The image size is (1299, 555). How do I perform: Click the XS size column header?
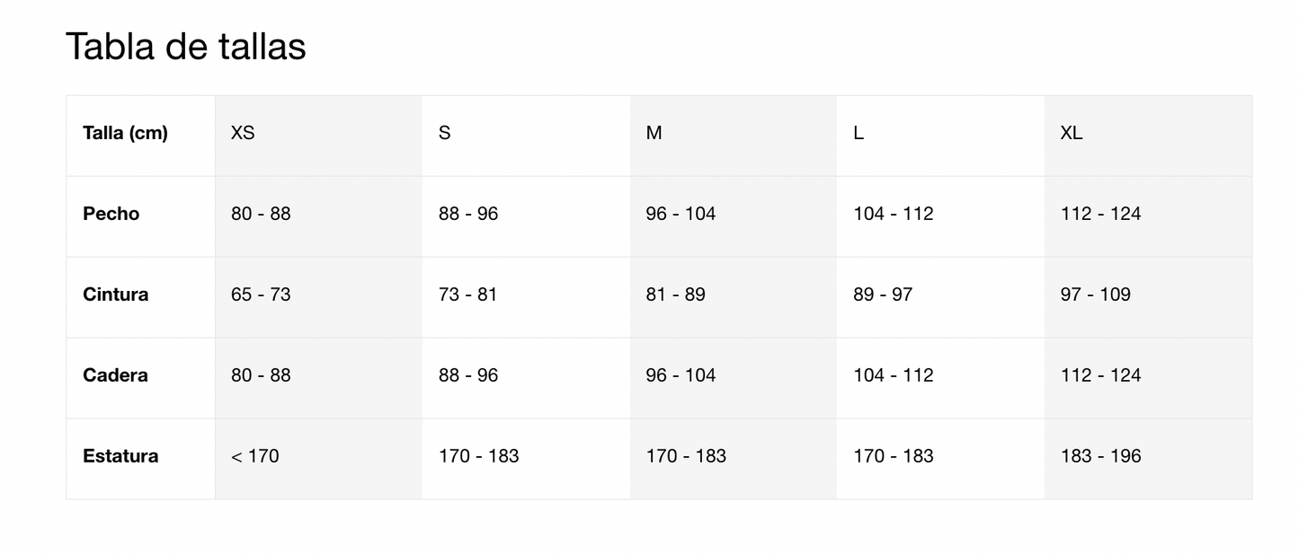(243, 133)
